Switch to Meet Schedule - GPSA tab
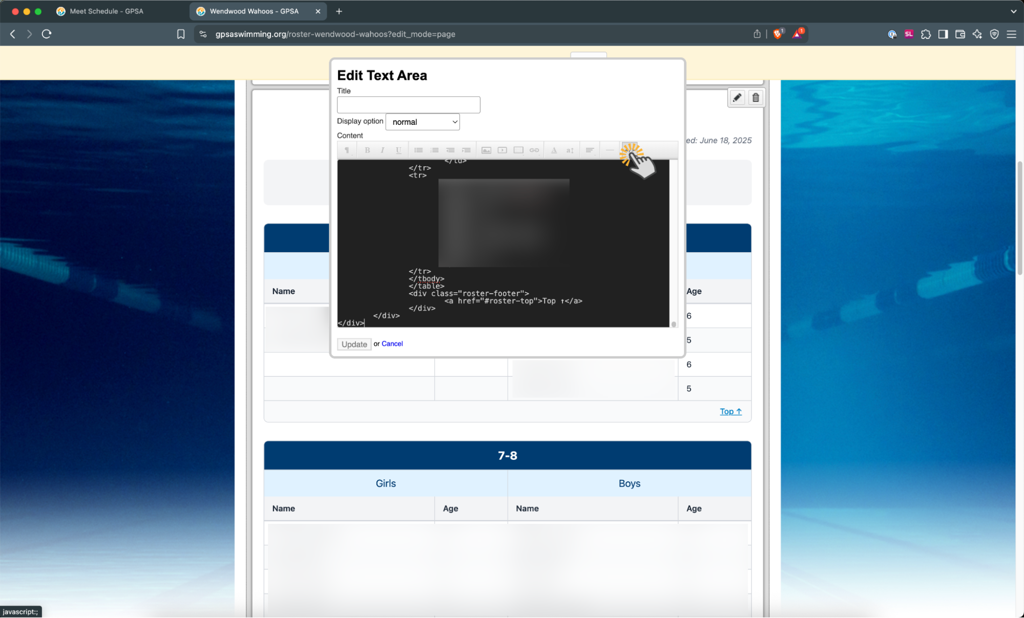This screenshot has width=1024, height=618. click(106, 11)
